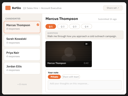Image resolution: width=128 pixels, height=96 pixels.
Task: Switch to the Q 1 tab
Action: coord(51,27)
